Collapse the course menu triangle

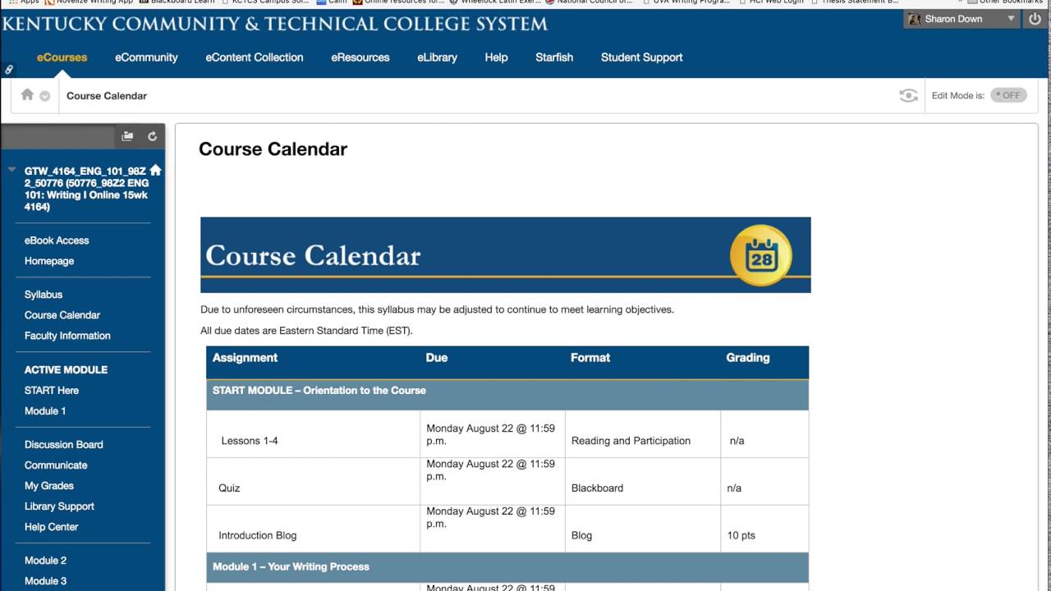tap(11, 170)
